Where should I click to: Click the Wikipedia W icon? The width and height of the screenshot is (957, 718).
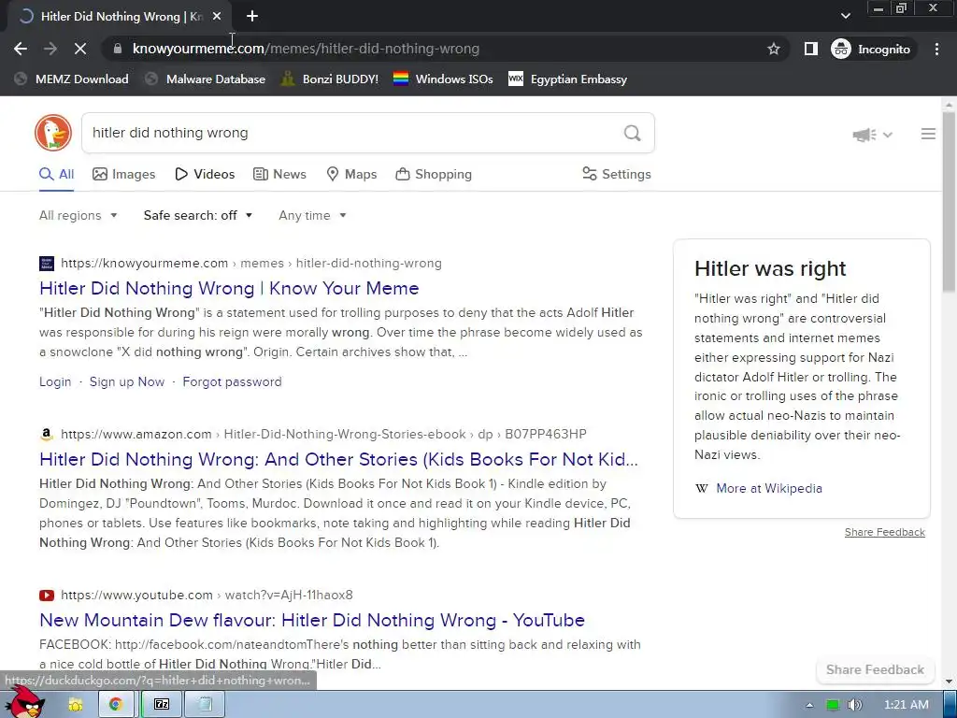(x=702, y=488)
